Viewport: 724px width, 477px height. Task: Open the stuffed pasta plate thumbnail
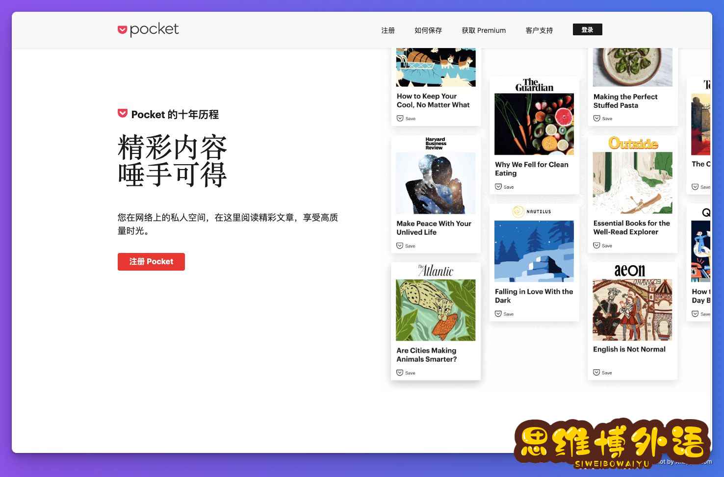(x=633, y=67)
